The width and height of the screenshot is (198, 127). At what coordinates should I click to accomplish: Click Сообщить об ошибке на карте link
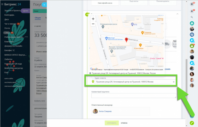click(154, 70)
